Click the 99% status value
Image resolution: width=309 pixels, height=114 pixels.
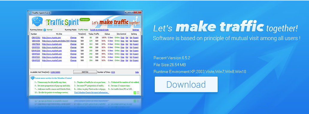pyautogui.click(x=104, y=54)
